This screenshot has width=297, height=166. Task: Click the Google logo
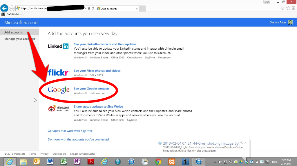(59, 90)
